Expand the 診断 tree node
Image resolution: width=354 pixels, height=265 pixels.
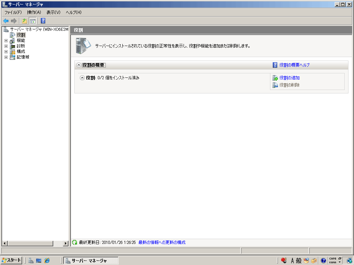(x=6, y=46)
